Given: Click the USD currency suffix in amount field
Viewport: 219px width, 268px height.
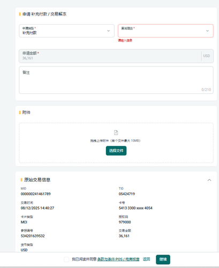Looking at the screenshot, I should [x=207, y=56].
